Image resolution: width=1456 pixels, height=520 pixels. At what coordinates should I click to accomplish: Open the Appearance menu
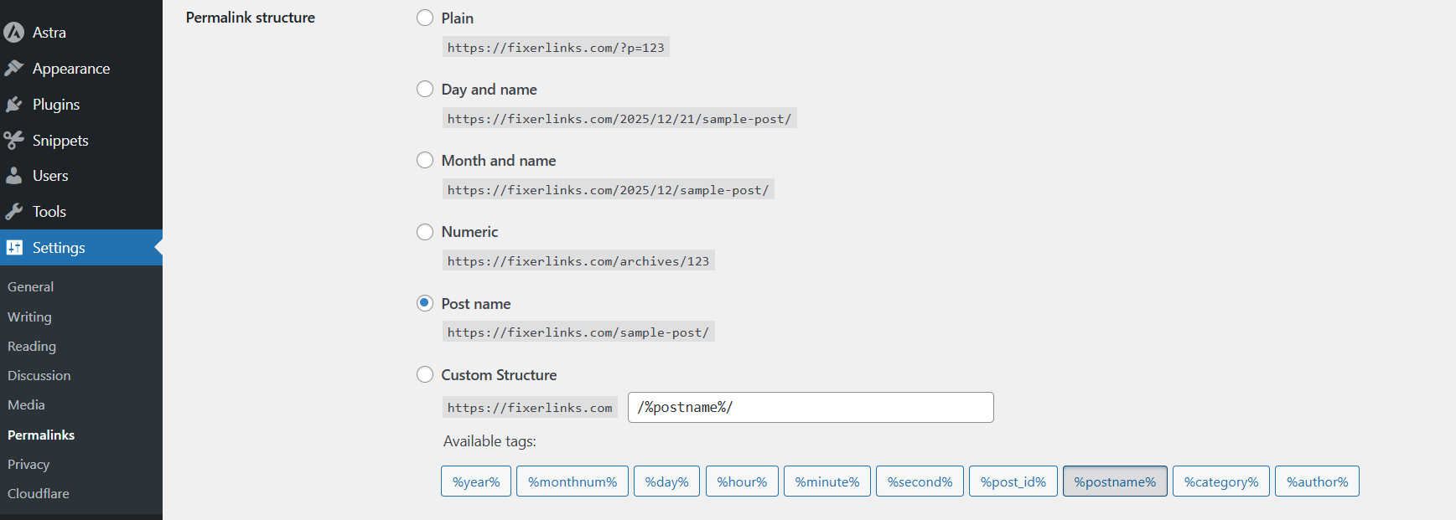click(81, 69)
